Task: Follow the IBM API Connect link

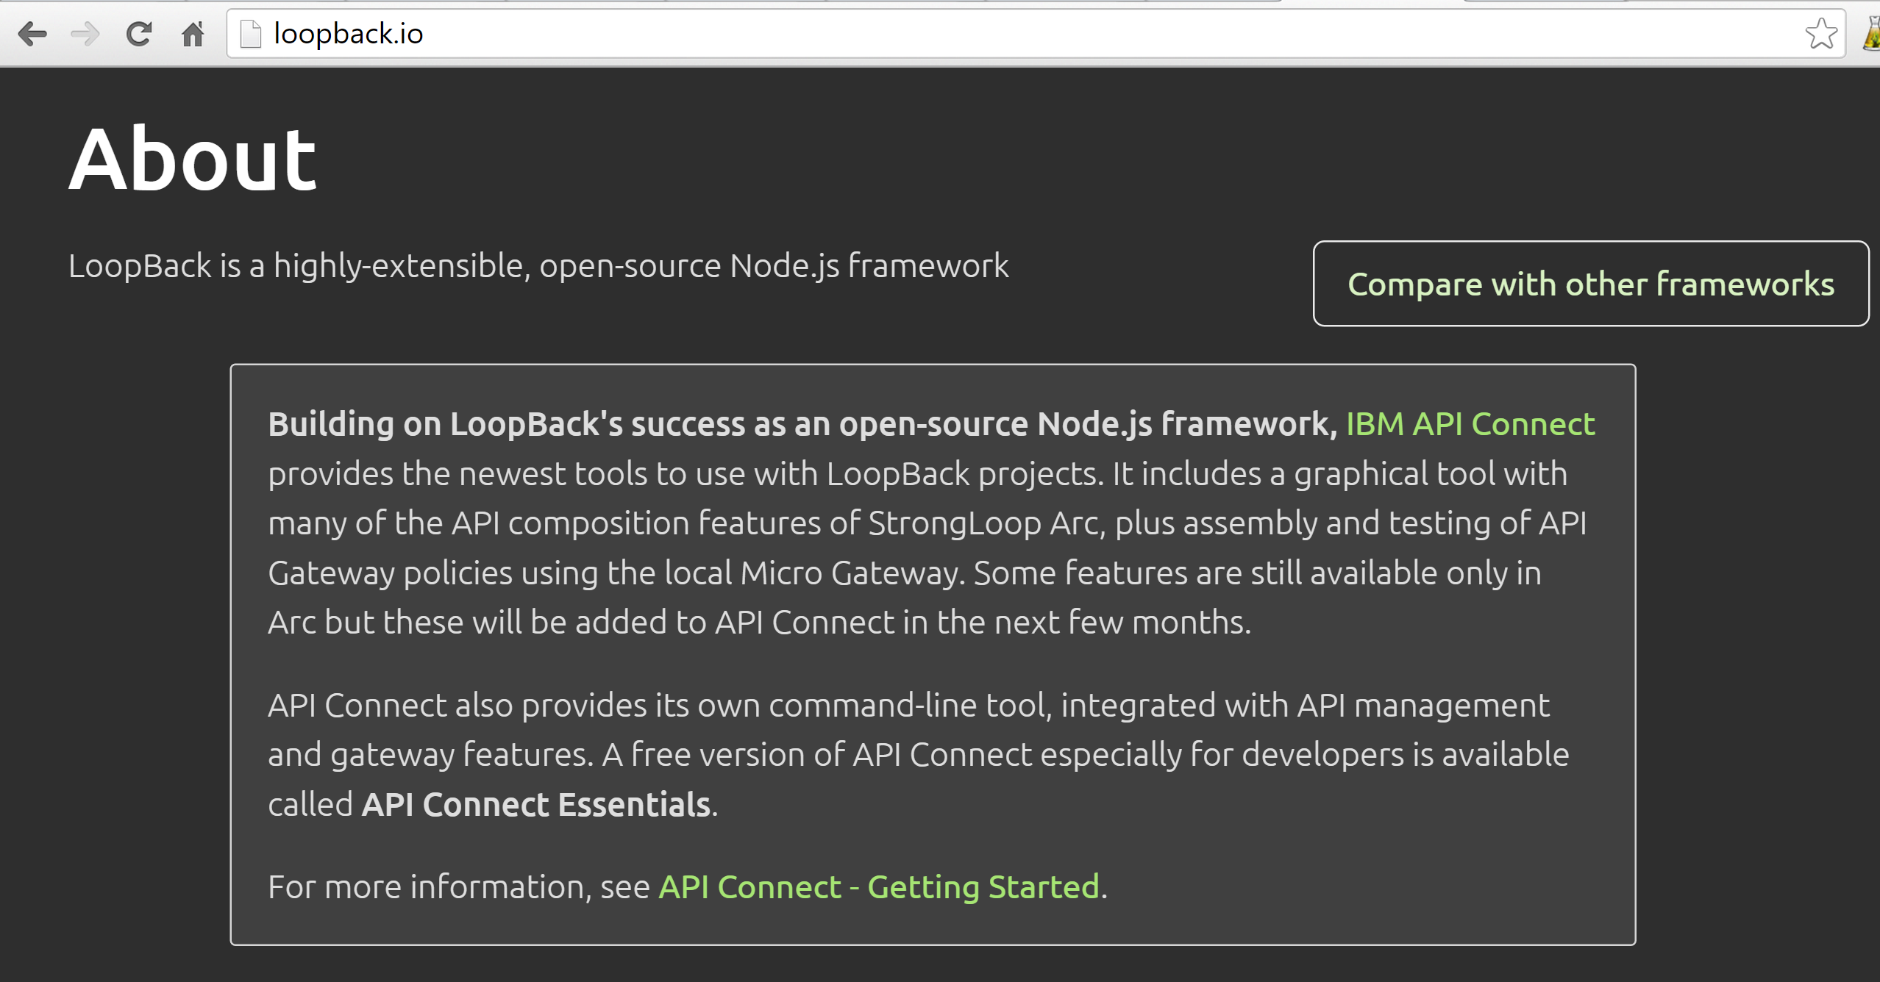Action: [1470, 424]
